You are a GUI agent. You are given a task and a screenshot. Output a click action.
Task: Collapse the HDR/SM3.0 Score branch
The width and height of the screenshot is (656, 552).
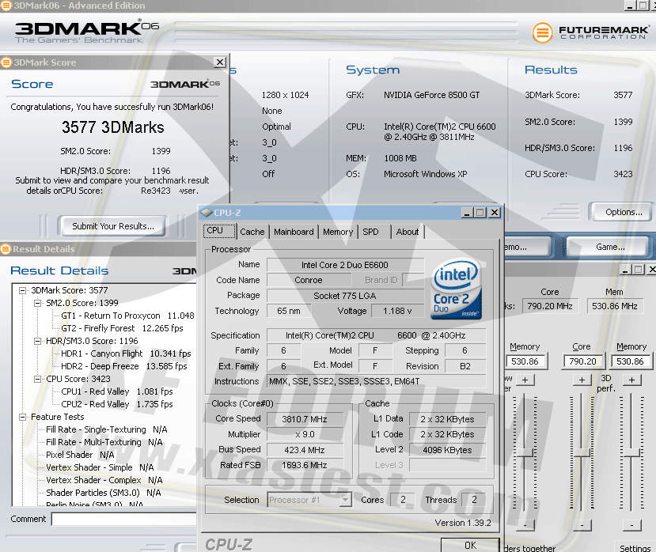(x=37, y=341)
